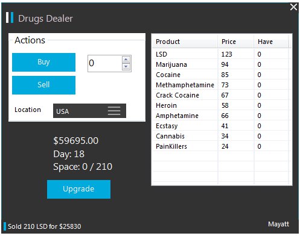Viewport: 300px width, 236px height.
Task: Sort by the Have column header
Action: tap(271, 42)
